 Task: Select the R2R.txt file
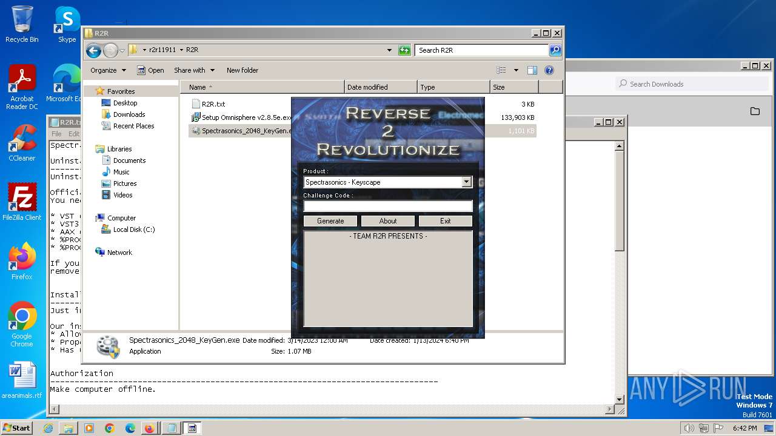pos(208,104)
